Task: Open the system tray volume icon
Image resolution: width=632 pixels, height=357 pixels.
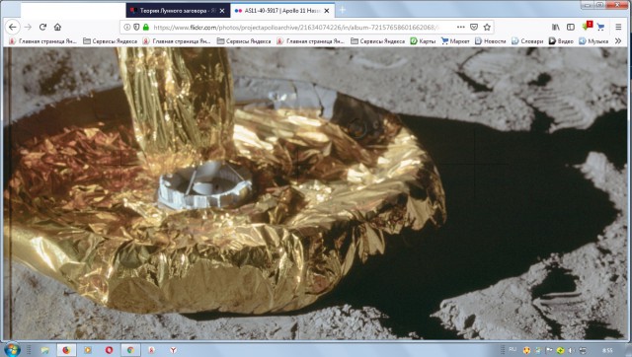Action: (571, 350)
